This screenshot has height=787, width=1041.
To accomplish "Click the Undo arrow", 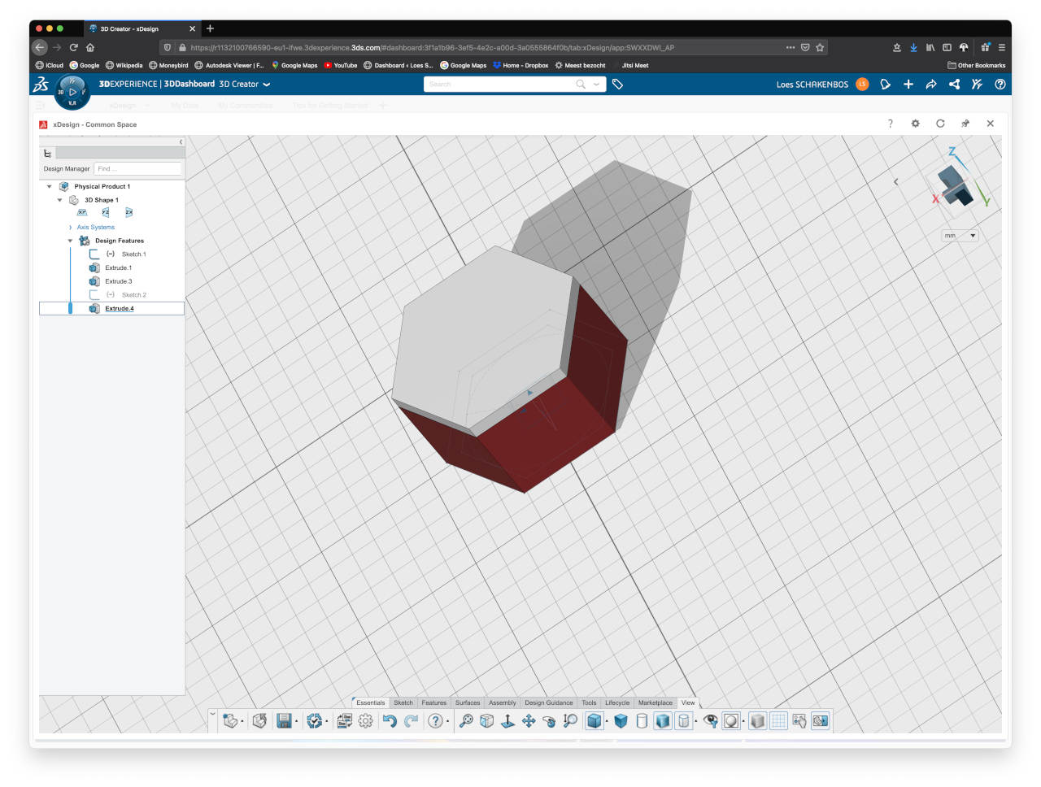I will [390, 721].
